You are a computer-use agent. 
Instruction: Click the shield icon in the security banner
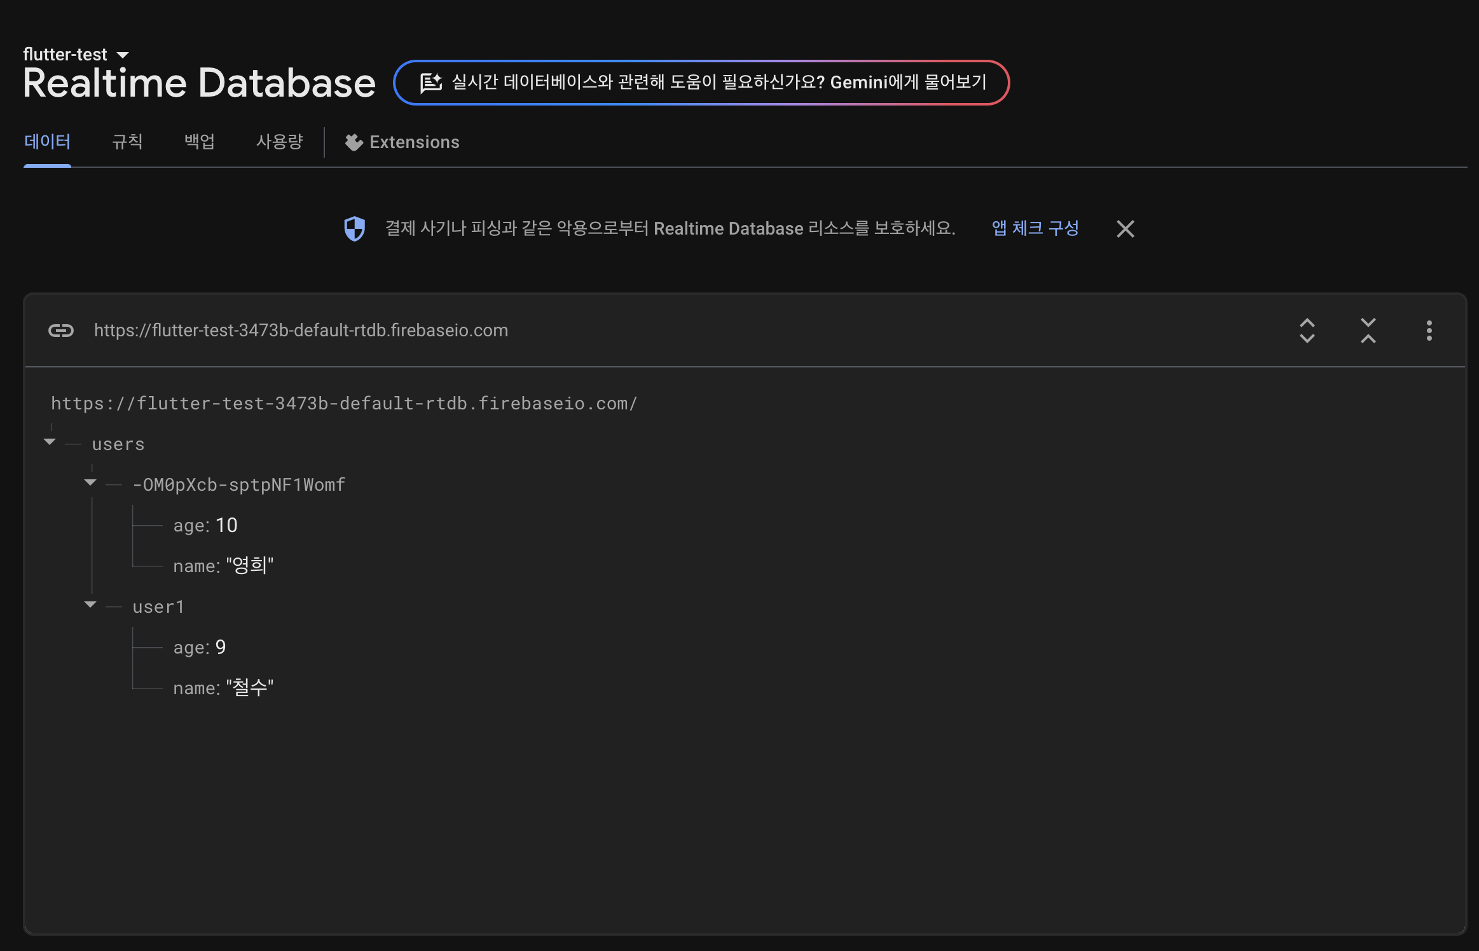pos(355,229)
